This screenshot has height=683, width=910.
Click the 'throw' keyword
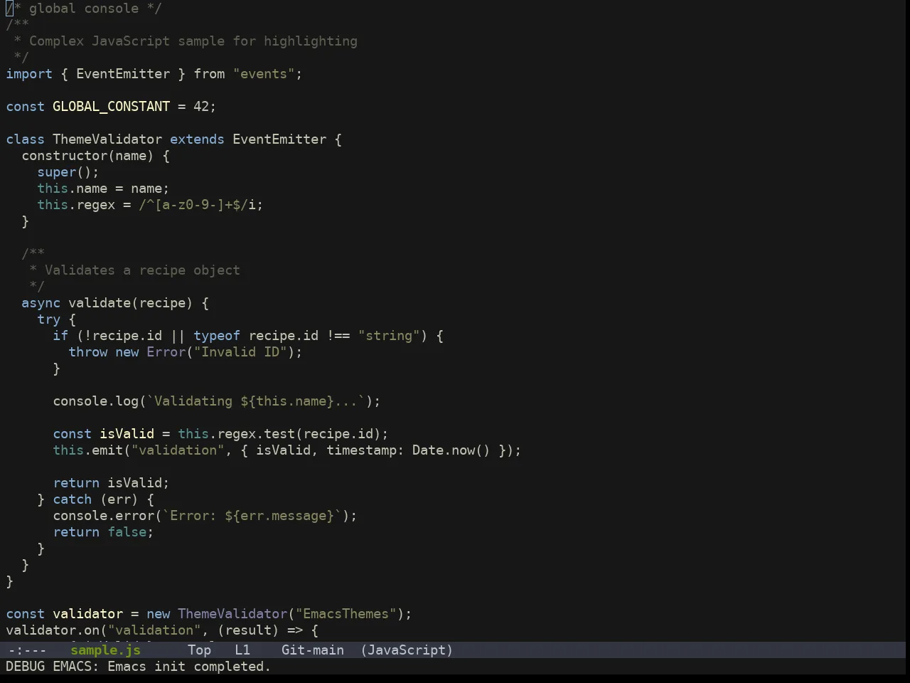click(88, 352)
